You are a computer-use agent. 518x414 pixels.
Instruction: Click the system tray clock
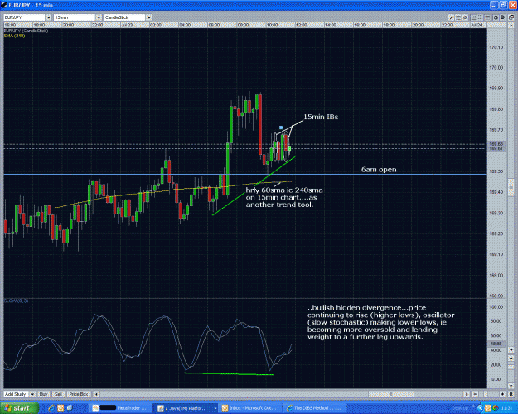pyautogui.click(x=506, y=408)
